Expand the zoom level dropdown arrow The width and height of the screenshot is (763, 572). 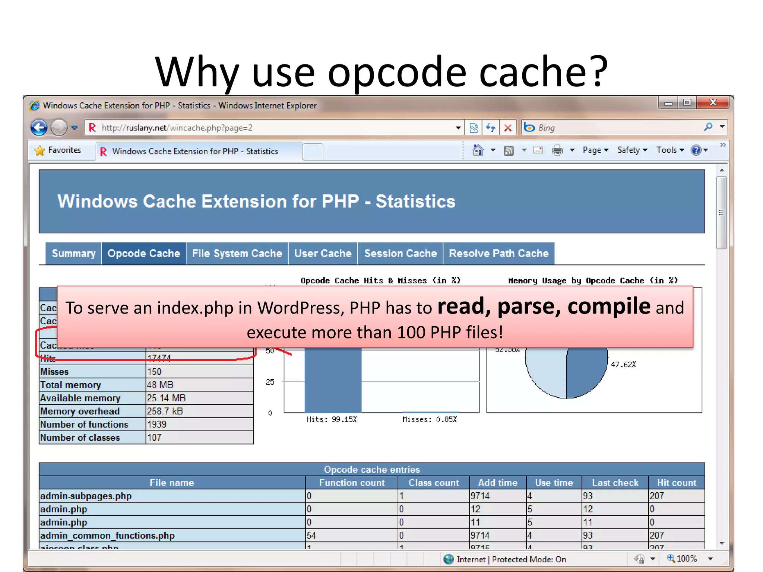pyautogui.click(x=710, y=559)
